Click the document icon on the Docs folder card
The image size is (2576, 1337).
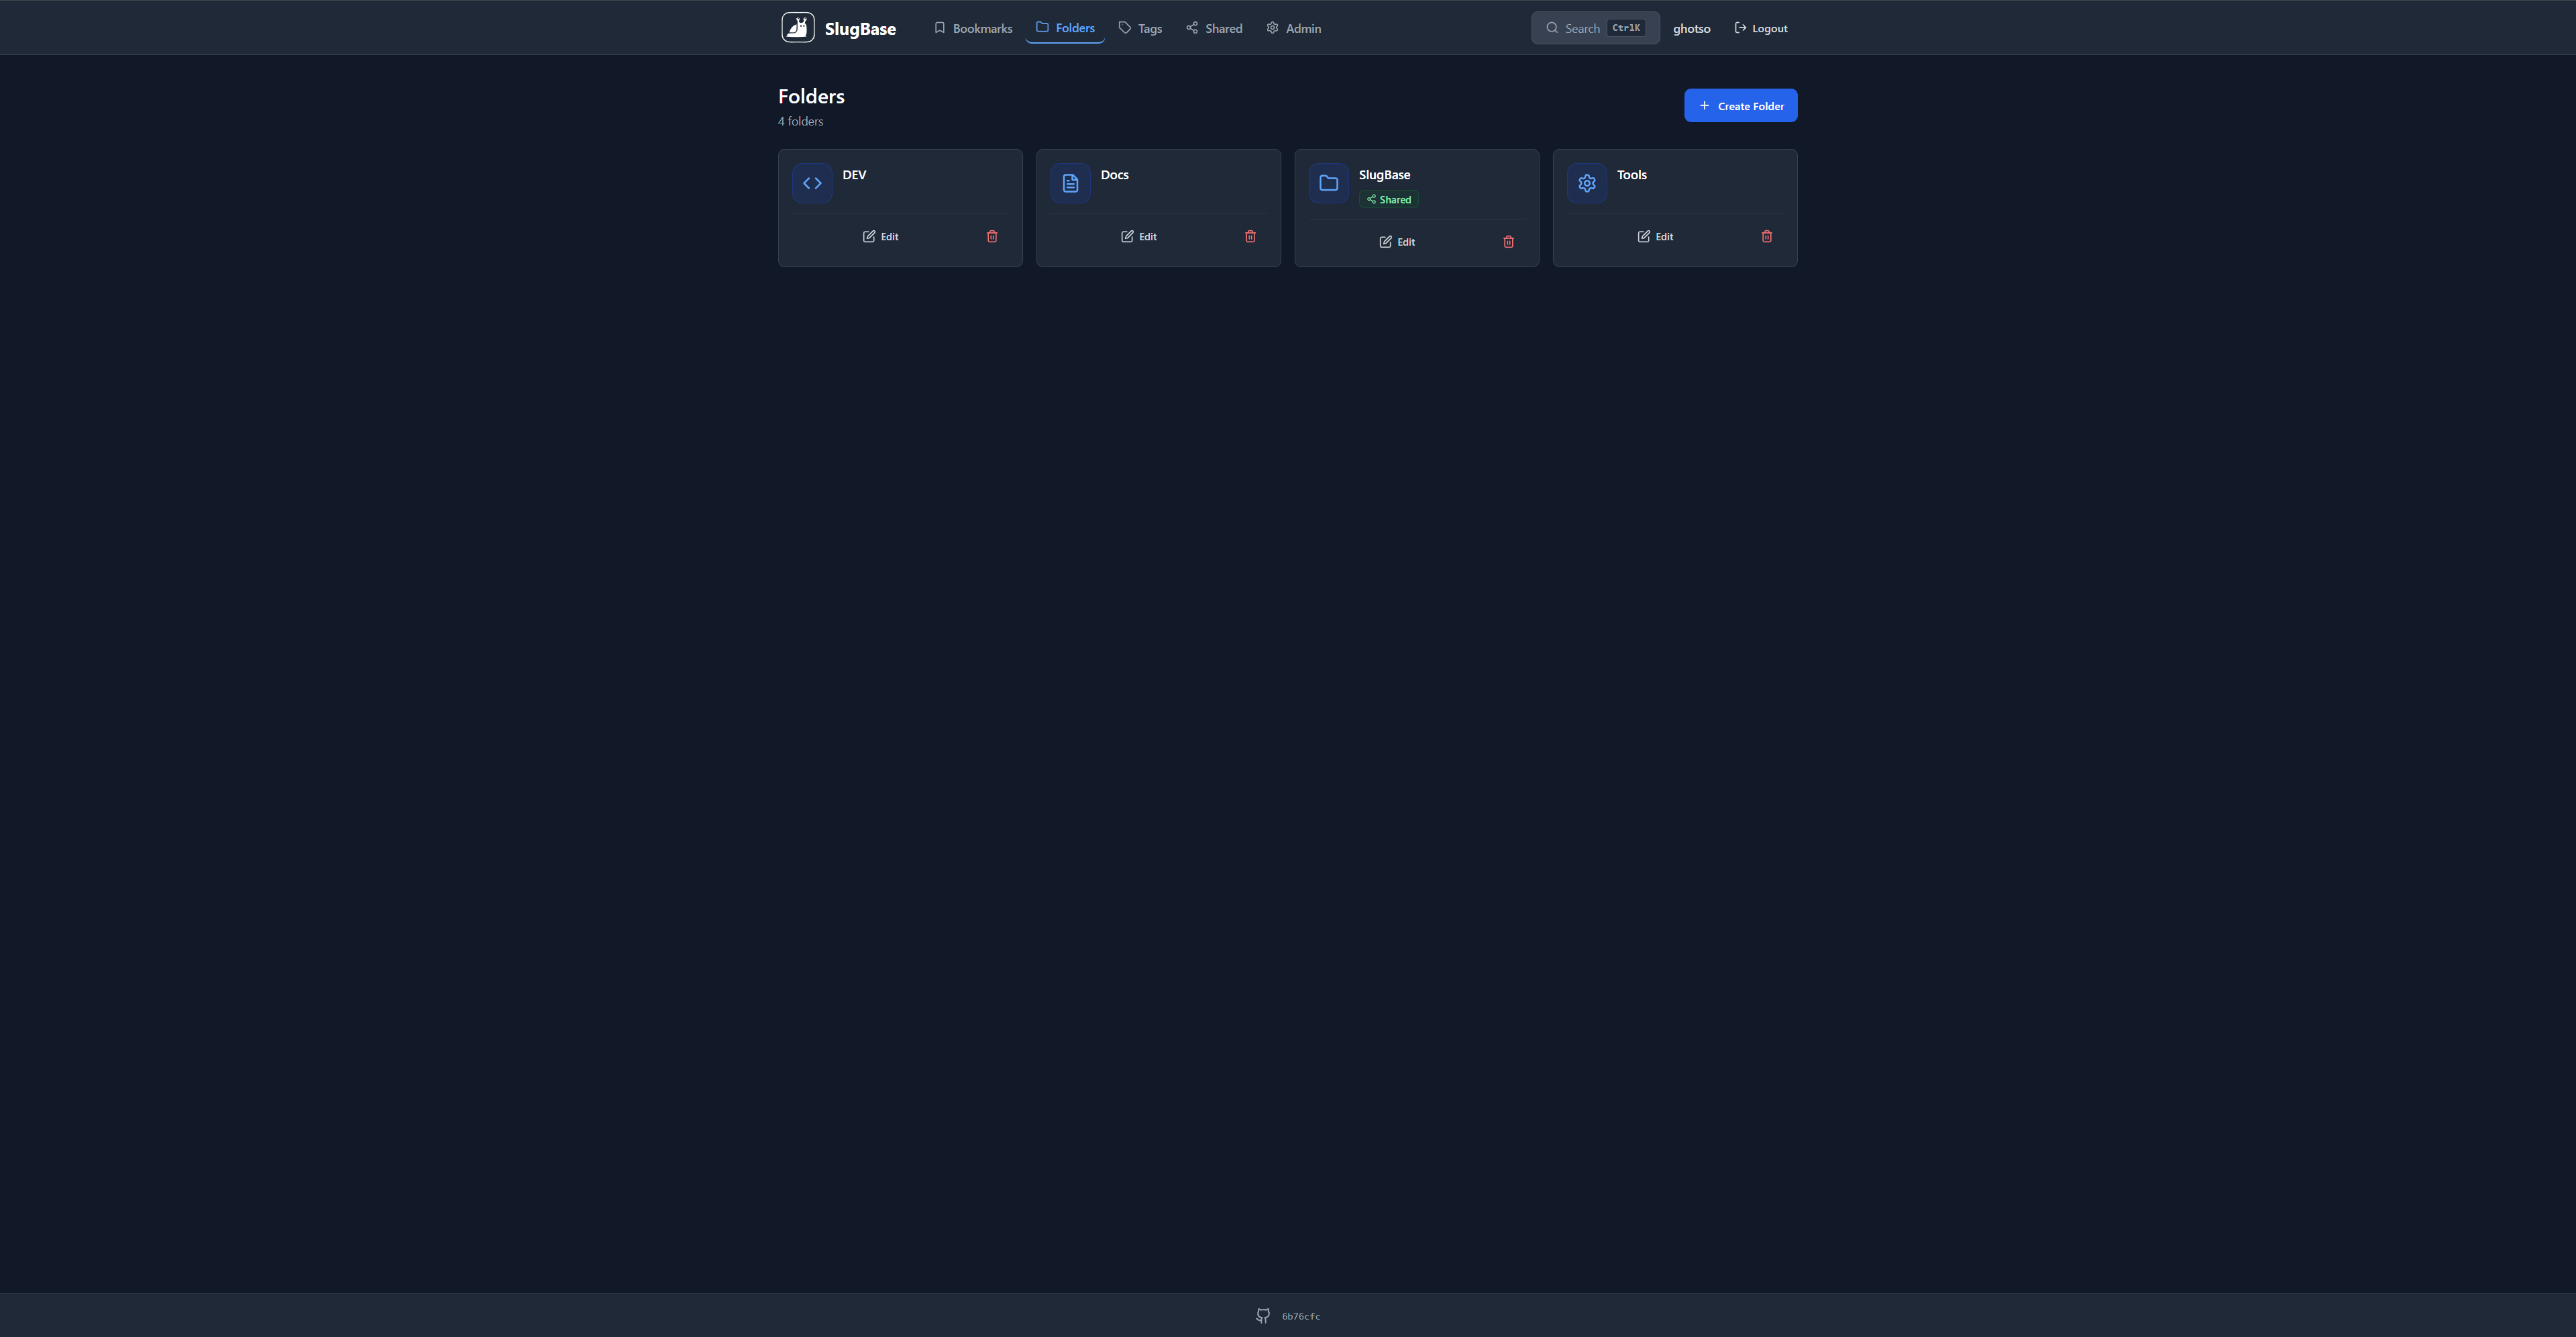[x=1070, y=183]
